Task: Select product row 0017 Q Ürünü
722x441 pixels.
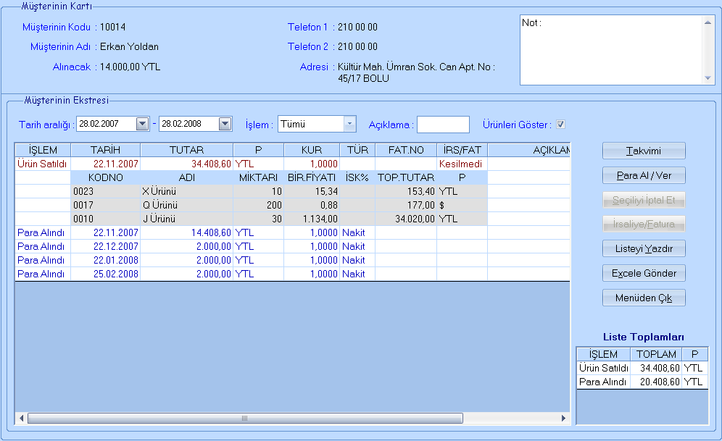Action: coord(279,205)
